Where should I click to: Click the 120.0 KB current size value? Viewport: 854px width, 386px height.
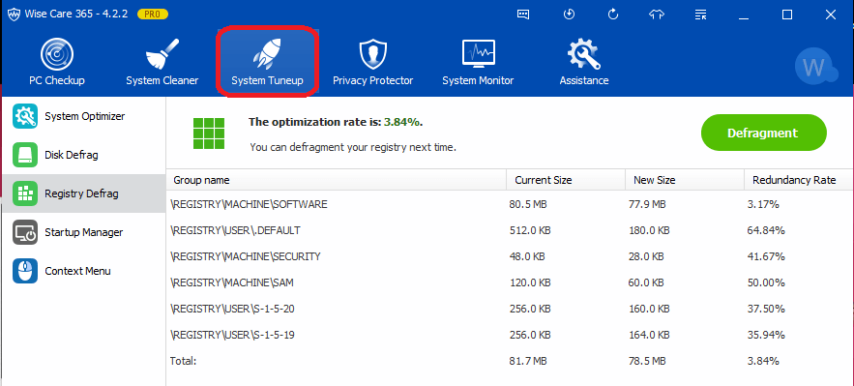530,282
